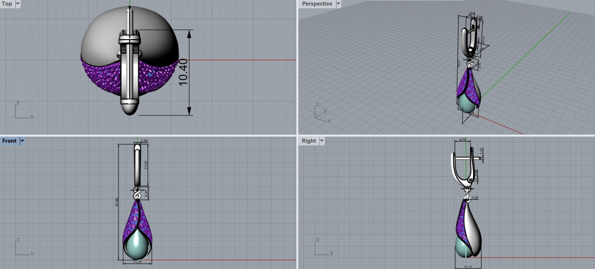Click the world axis icon in Right viewport
The height and width of the screenshot is (269, 595).
321,248
